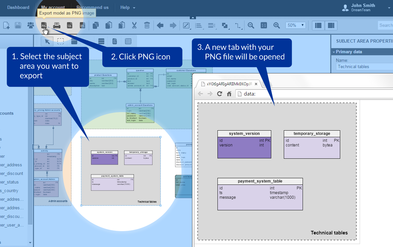Click the browser Home icon
The image size is (393, 247).
(x=229, y=94)
